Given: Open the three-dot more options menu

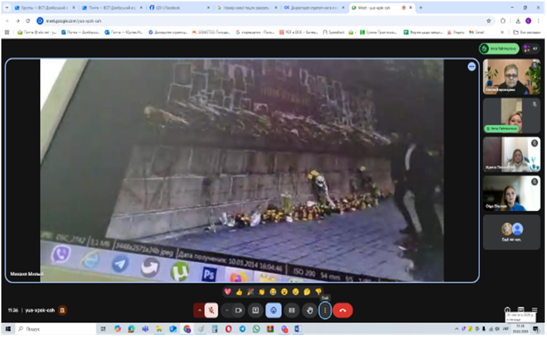Looking at the screenshot, I should coord(325,310).
